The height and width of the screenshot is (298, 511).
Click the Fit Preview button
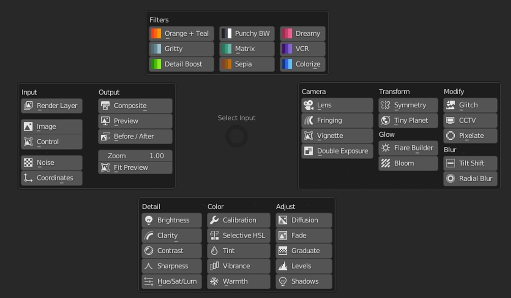[135, 168]
